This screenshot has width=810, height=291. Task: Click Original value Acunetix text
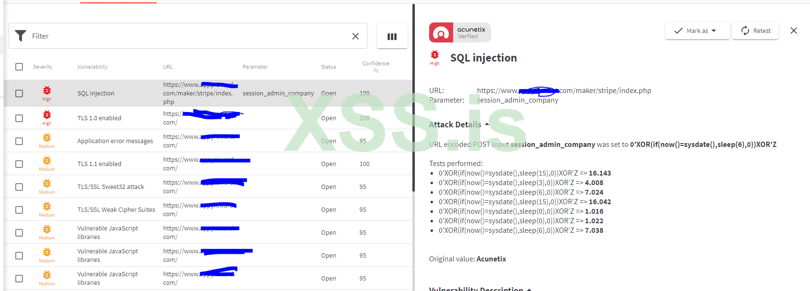point(467,259)
